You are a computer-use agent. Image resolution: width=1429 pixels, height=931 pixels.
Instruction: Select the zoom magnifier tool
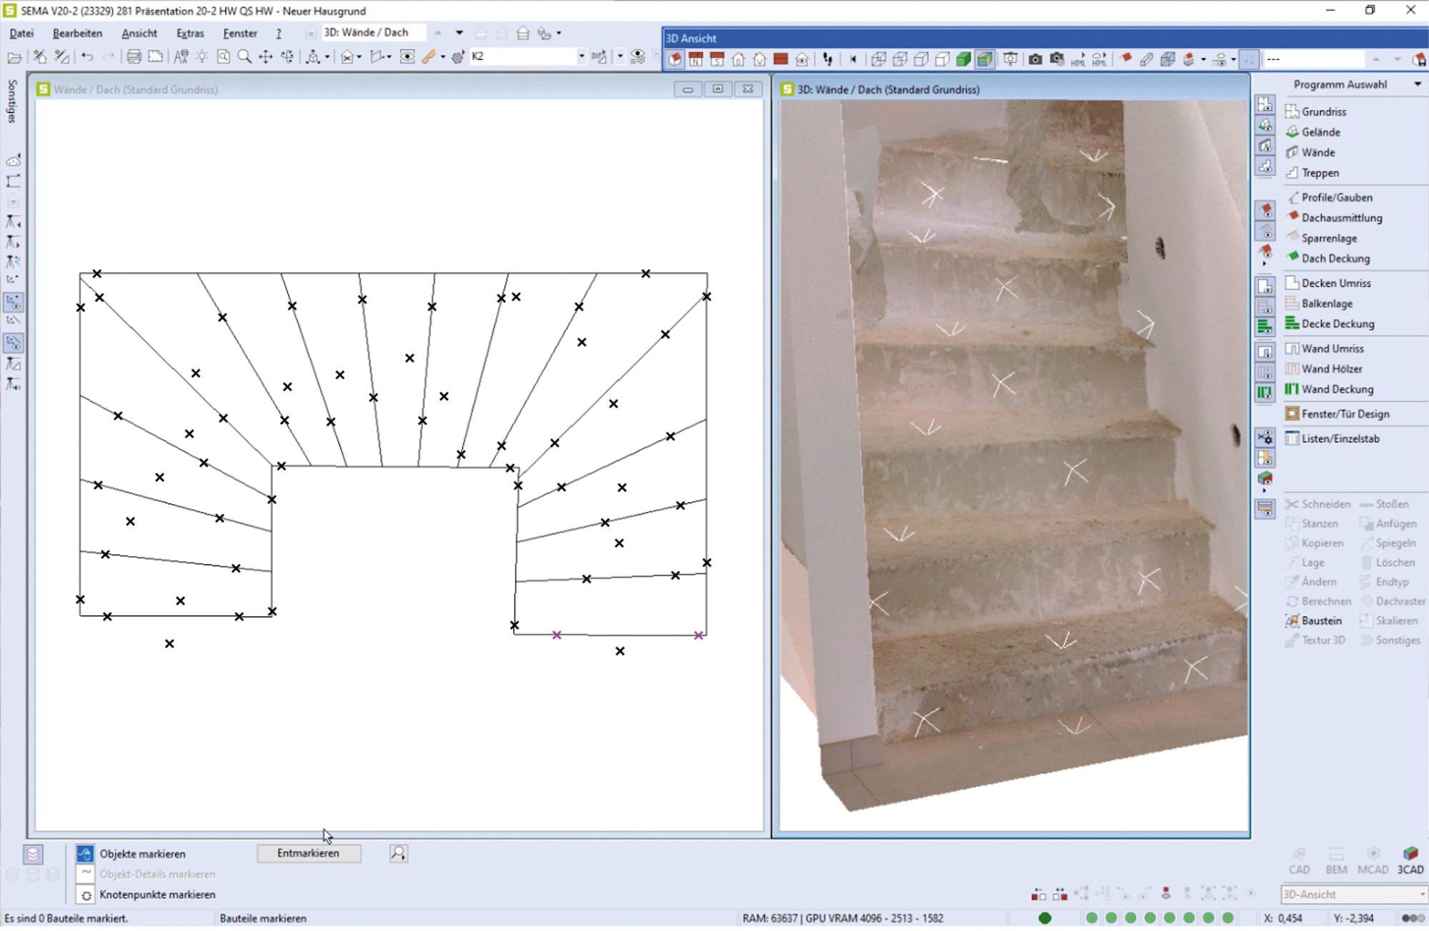click(244, 57)
